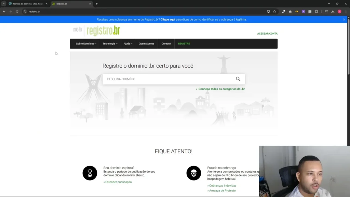Click the pink profile avatar
Screen dimensions: 350x197
(339, 11)
